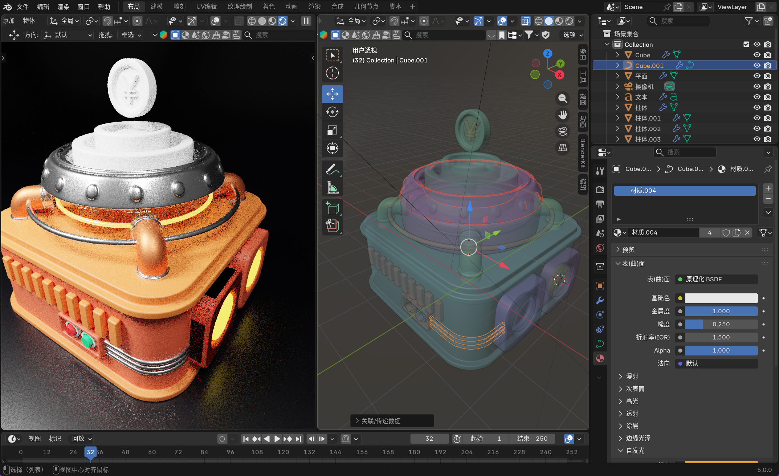The width and height of the screenshot is (779, 476).
Task: Expand the 次表面 material section
Action: tap(635, 389)
